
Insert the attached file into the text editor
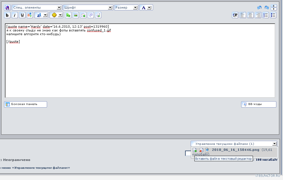[x=195, y=150]
